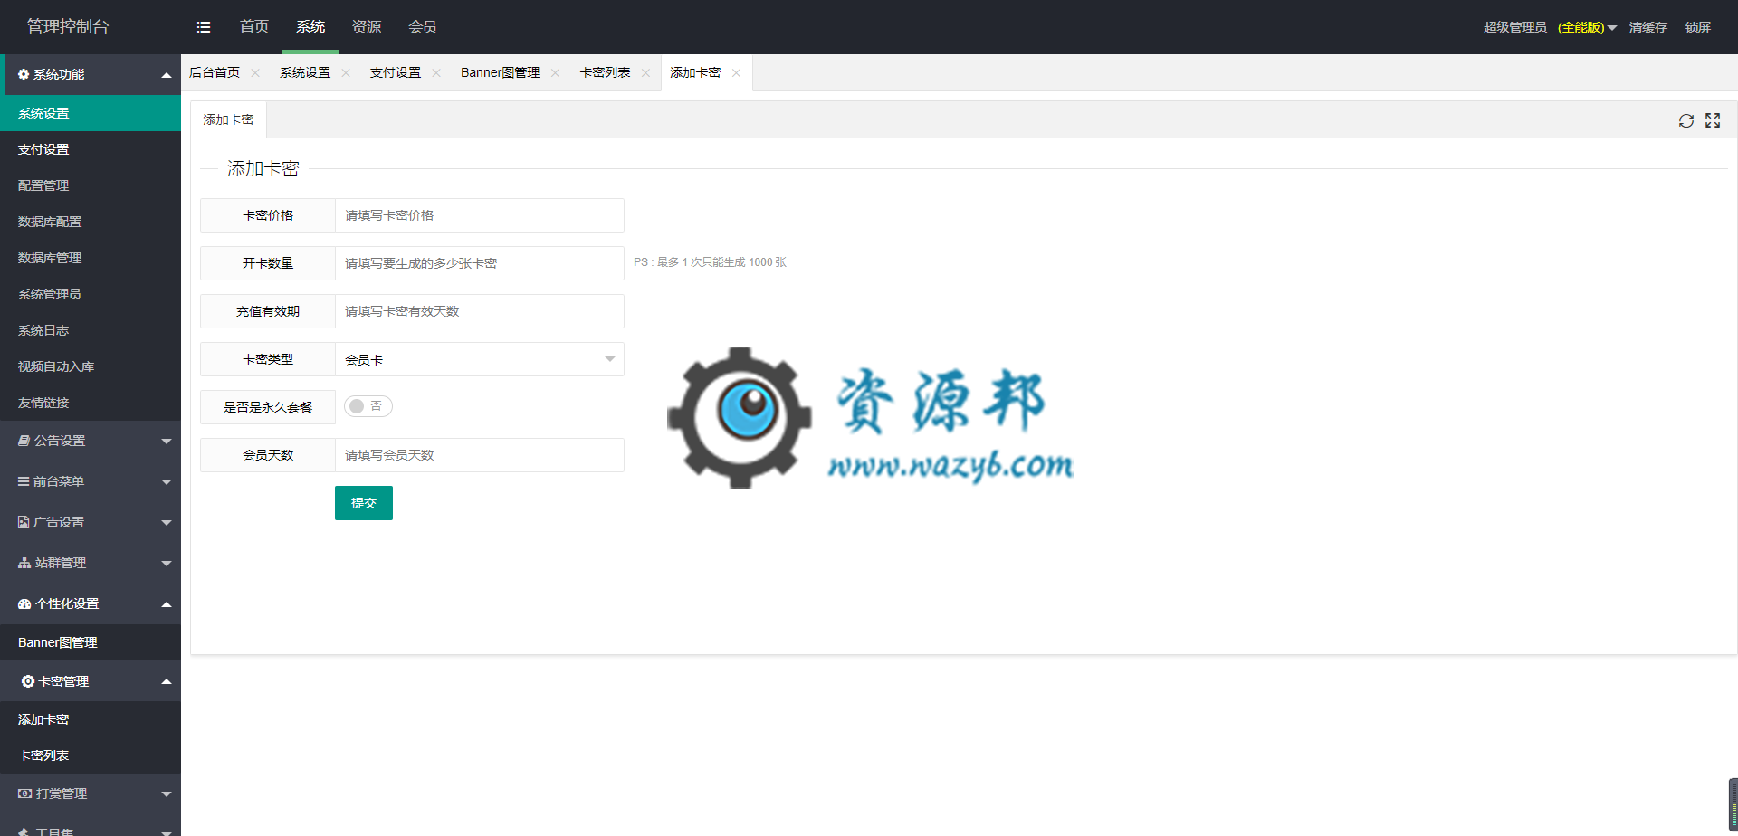Image resolution: width=1738 pixels, height=836 pixels.
Task: Open 支付设置 in the sidebar
Action: (x=91, y=149)
